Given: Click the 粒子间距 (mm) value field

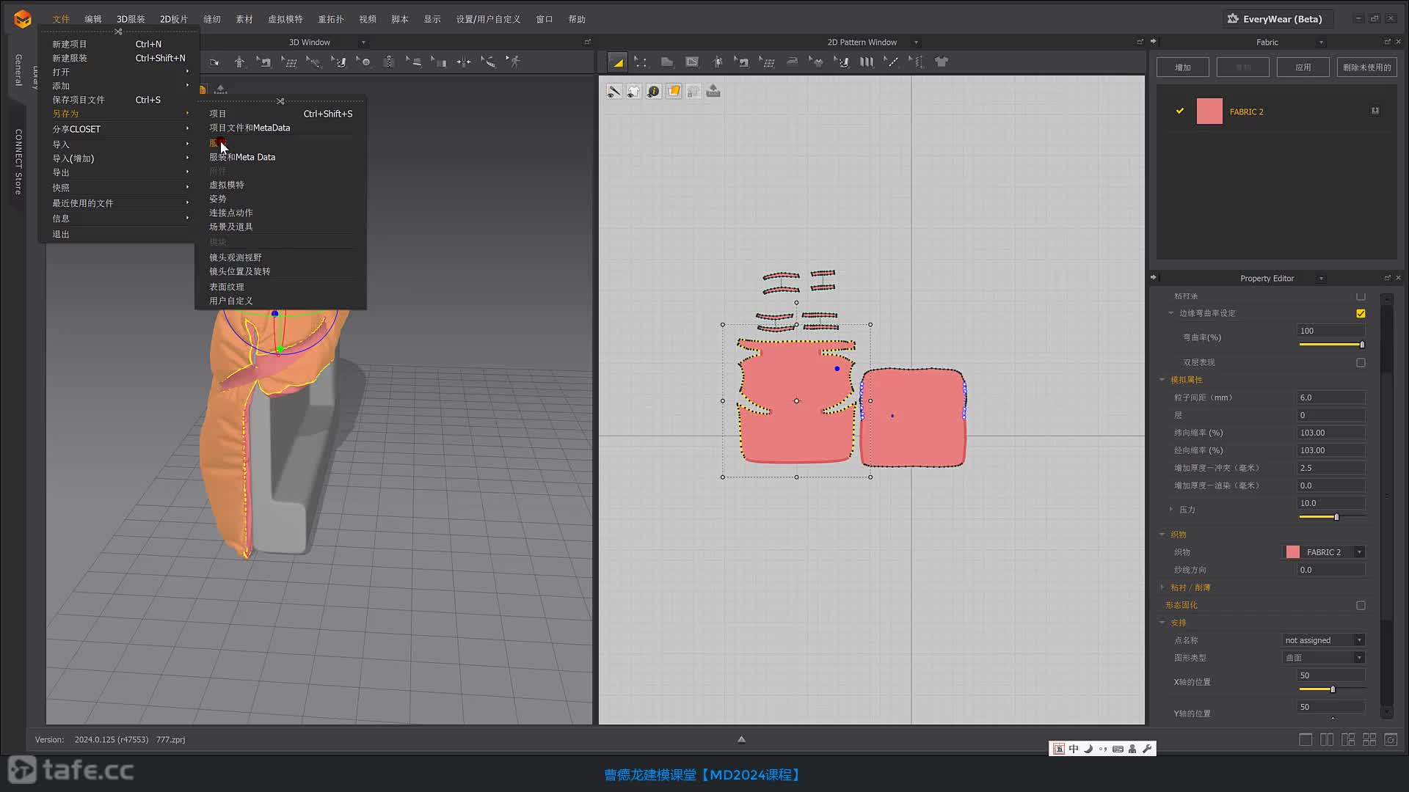Looking at the screenshot, I should pyautogui.click(x=1330, y=397).
